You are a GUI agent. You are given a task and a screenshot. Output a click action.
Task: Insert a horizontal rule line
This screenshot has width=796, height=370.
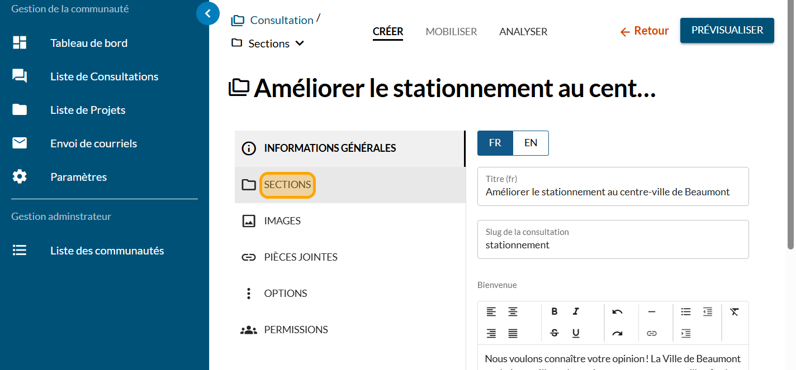[651, 311]
